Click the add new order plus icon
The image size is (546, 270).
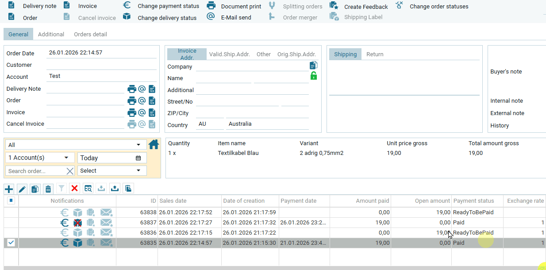click(9, 189)
